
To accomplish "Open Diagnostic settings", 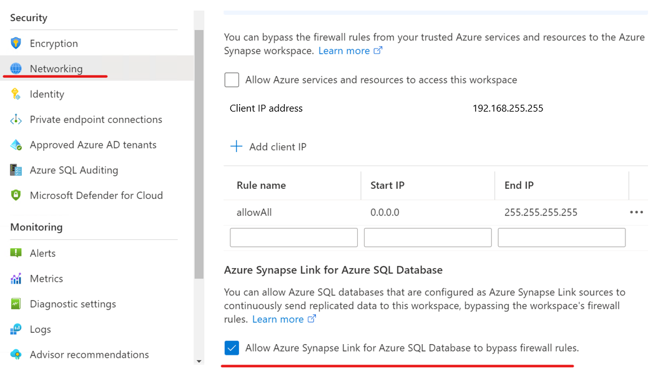I will pyautogui.click(x=72, y=304).
